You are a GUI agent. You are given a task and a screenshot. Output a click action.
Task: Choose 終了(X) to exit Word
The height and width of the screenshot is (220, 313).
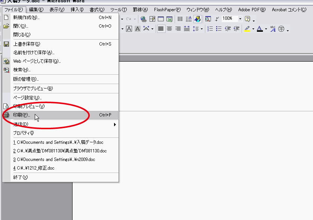click(x=60, y=177)
